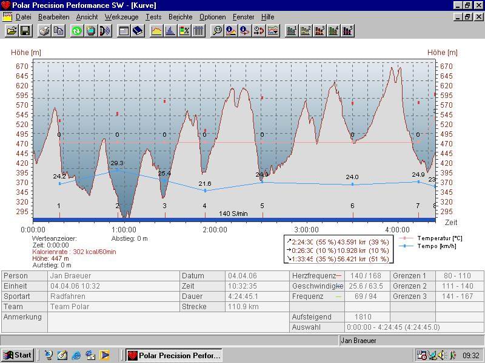Open the blue diary book icon
Viewport: 485px width, 363px height.
click(138, 30)
